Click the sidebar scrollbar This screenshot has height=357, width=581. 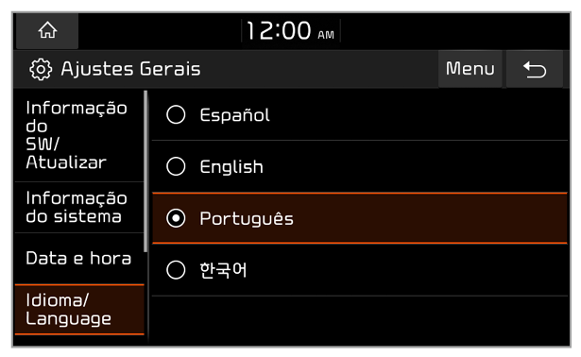coord(146,171)
